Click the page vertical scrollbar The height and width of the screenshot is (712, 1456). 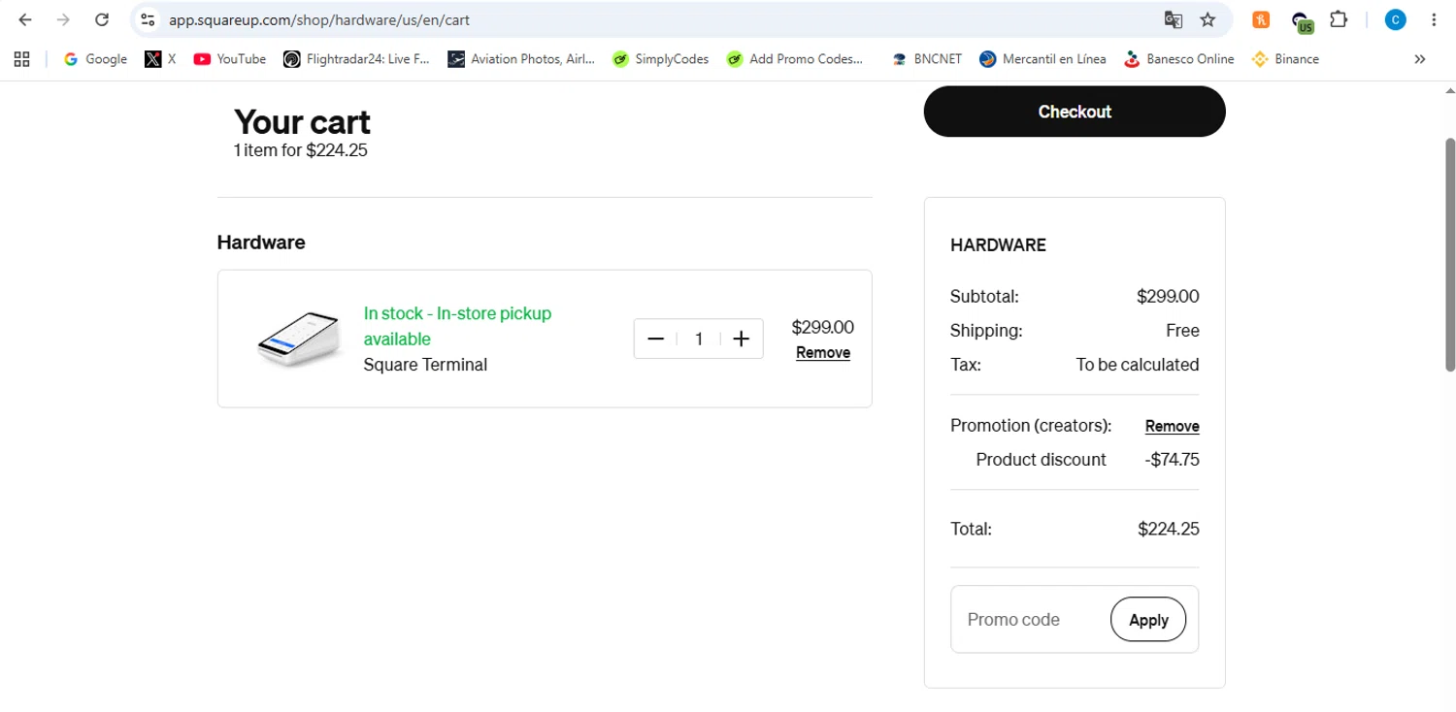[1450, 254]
